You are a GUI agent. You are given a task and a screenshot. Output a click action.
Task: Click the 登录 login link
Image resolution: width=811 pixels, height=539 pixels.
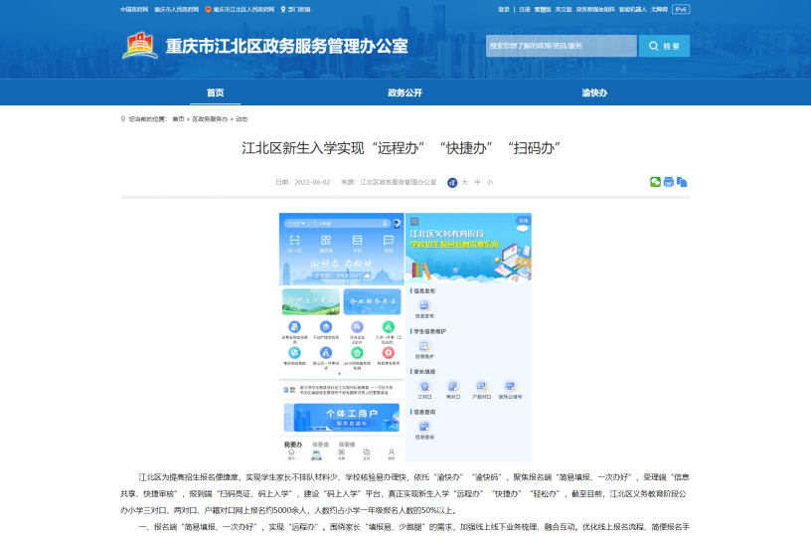click(x=504, y=9)
